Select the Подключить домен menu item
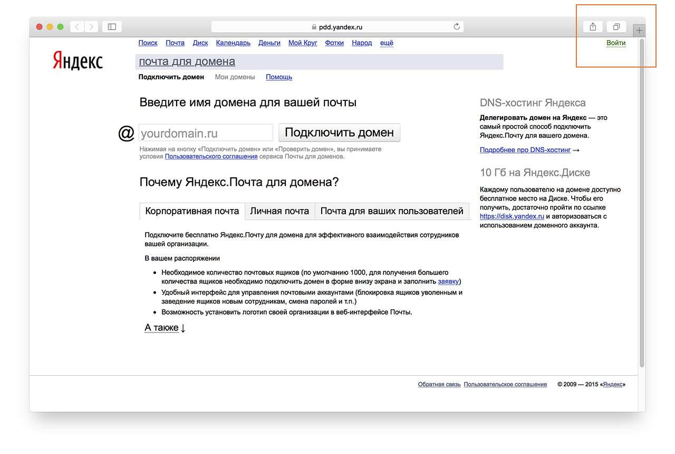The image size is (675, 454). tap(171, 77)
